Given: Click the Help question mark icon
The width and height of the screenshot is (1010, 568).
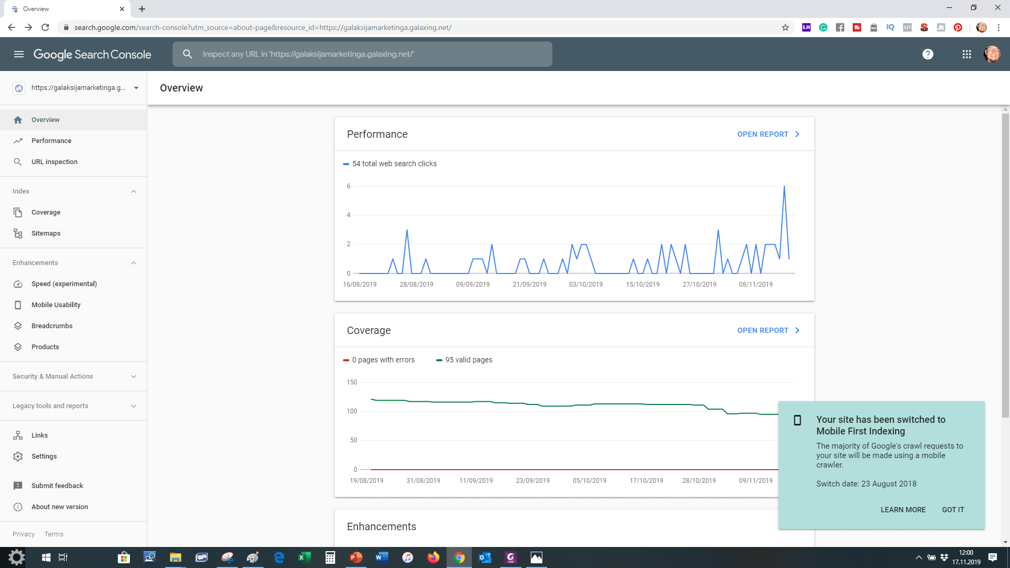Looking at the screenshot, I should pos(927,54).
